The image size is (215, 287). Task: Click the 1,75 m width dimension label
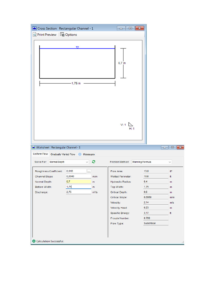76,83
